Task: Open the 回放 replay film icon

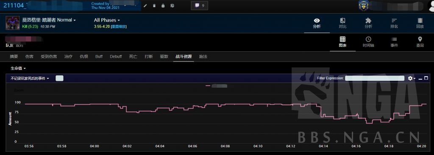Action: (420, 23)
